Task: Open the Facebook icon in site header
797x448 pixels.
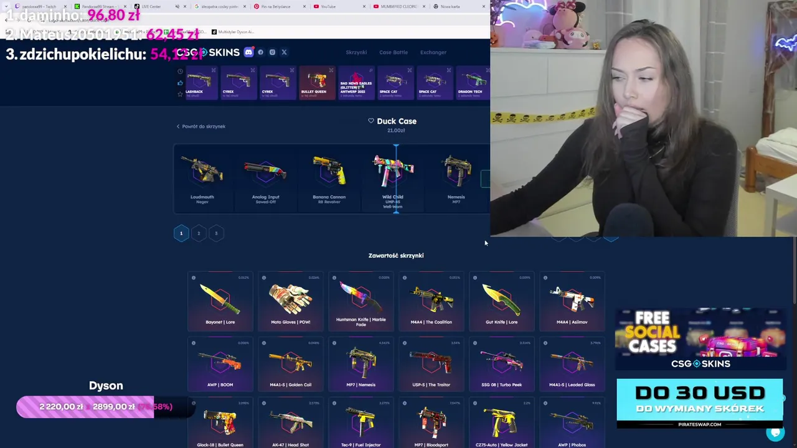Action: [260, 52]
